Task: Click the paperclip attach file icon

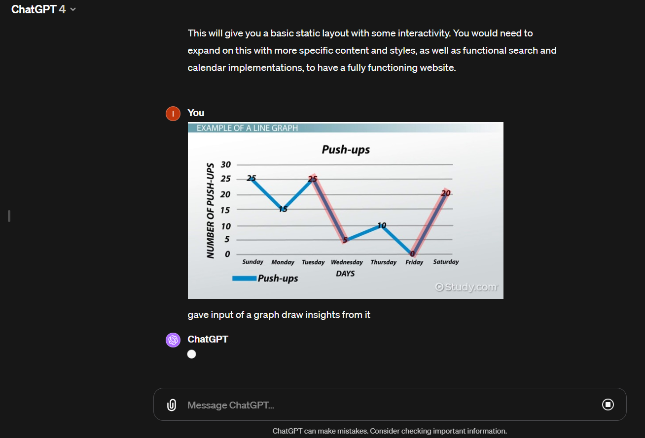Action: 171,405
